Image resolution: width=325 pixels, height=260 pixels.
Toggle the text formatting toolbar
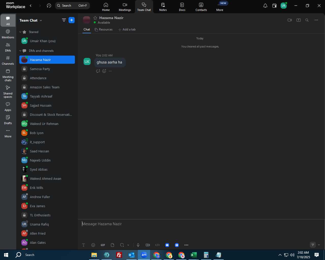click(x=84, y=245)
